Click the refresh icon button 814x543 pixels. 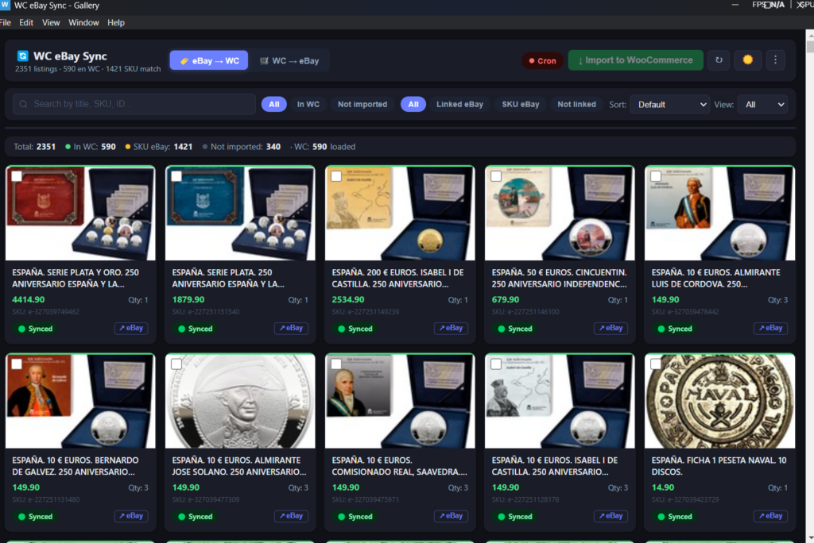pos(719,60)
